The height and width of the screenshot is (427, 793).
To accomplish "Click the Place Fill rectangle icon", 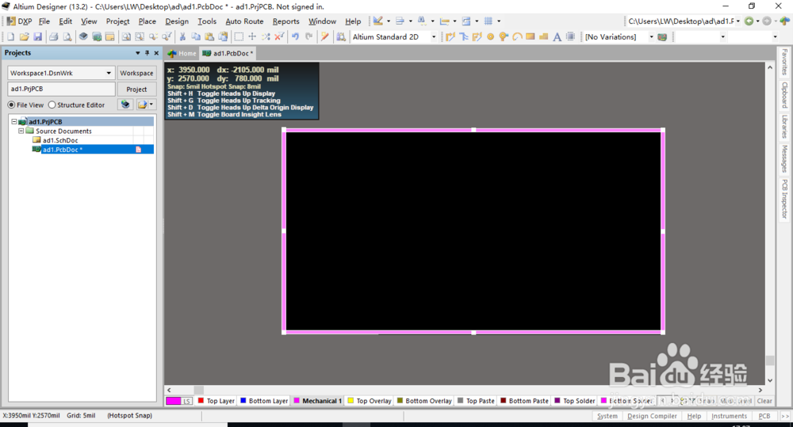I will [x=530, y=37].
